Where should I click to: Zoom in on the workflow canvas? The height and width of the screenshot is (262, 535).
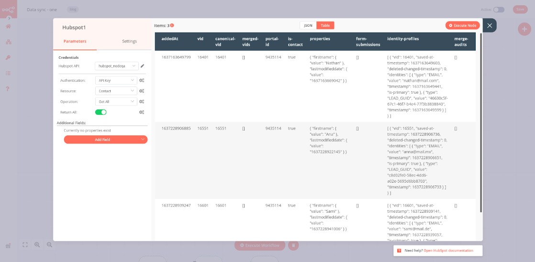[37, 245]
